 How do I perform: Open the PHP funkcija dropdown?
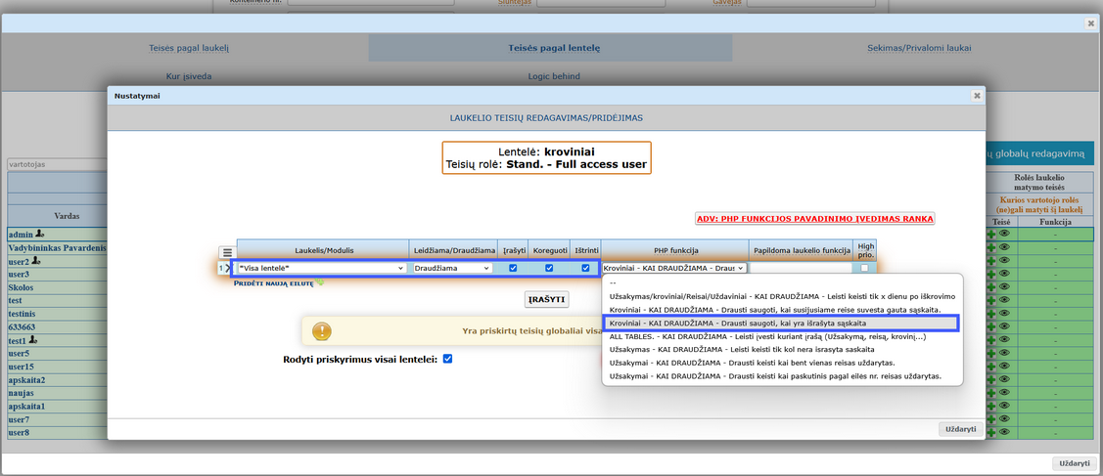click(x=674, y=268)
